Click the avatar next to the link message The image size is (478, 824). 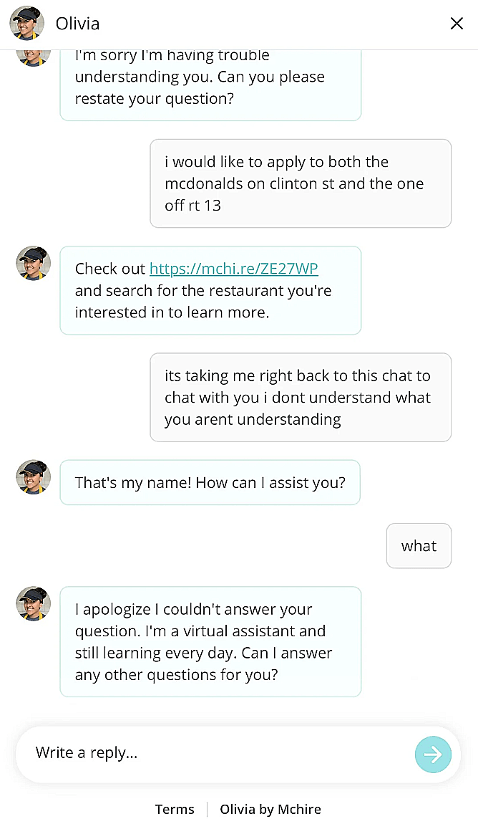click(33, 263)
